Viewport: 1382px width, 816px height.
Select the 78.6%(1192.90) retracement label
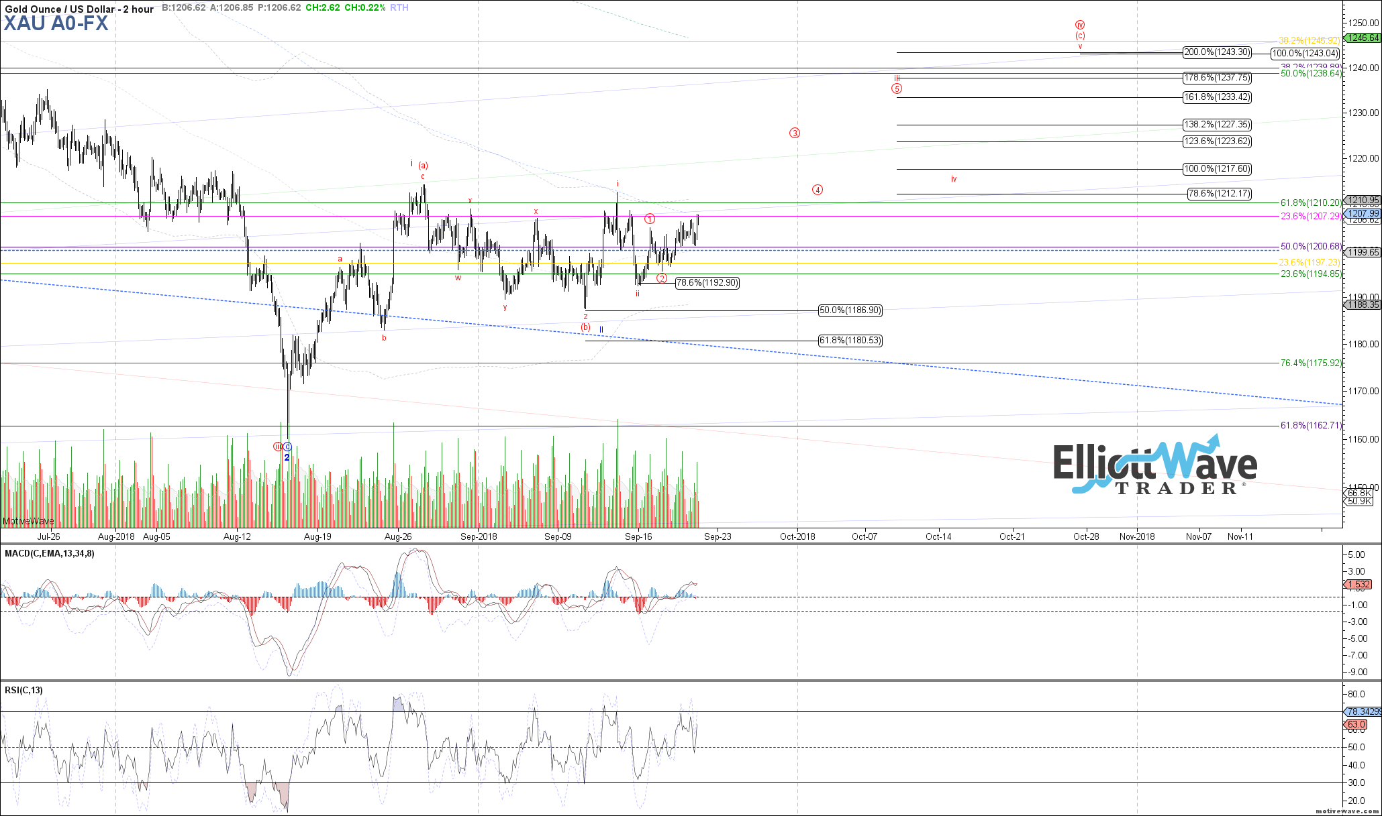tap(707, 283)
